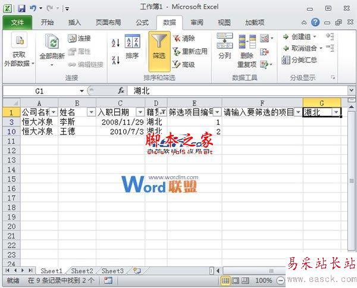Open the Undo history dropdown arrow

coord(40,8)
